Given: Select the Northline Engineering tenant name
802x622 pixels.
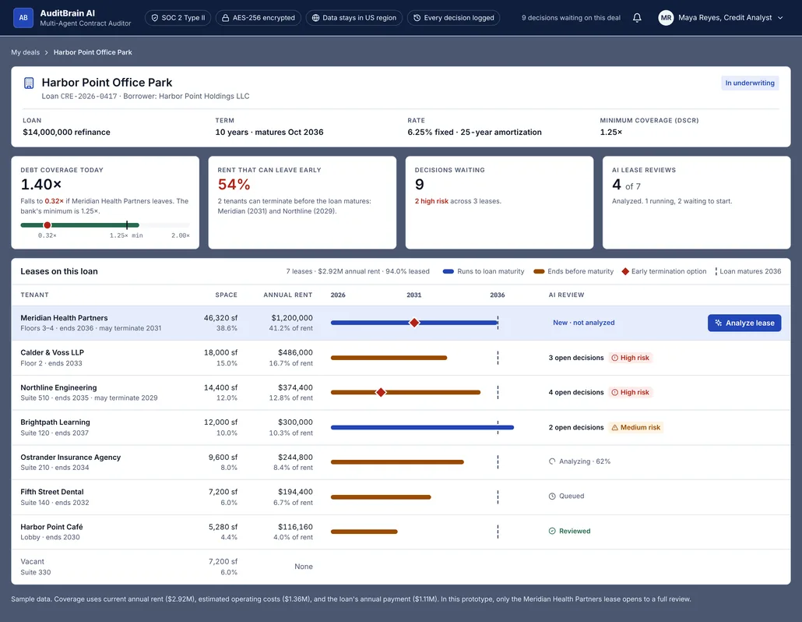Looking at the screenshot, I should click(58, 387).
